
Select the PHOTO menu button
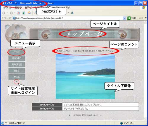(17, 58)
